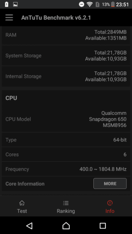Open the hamburger navigation menu
This screenshot has width=132, height=234.
coord(9,18)
